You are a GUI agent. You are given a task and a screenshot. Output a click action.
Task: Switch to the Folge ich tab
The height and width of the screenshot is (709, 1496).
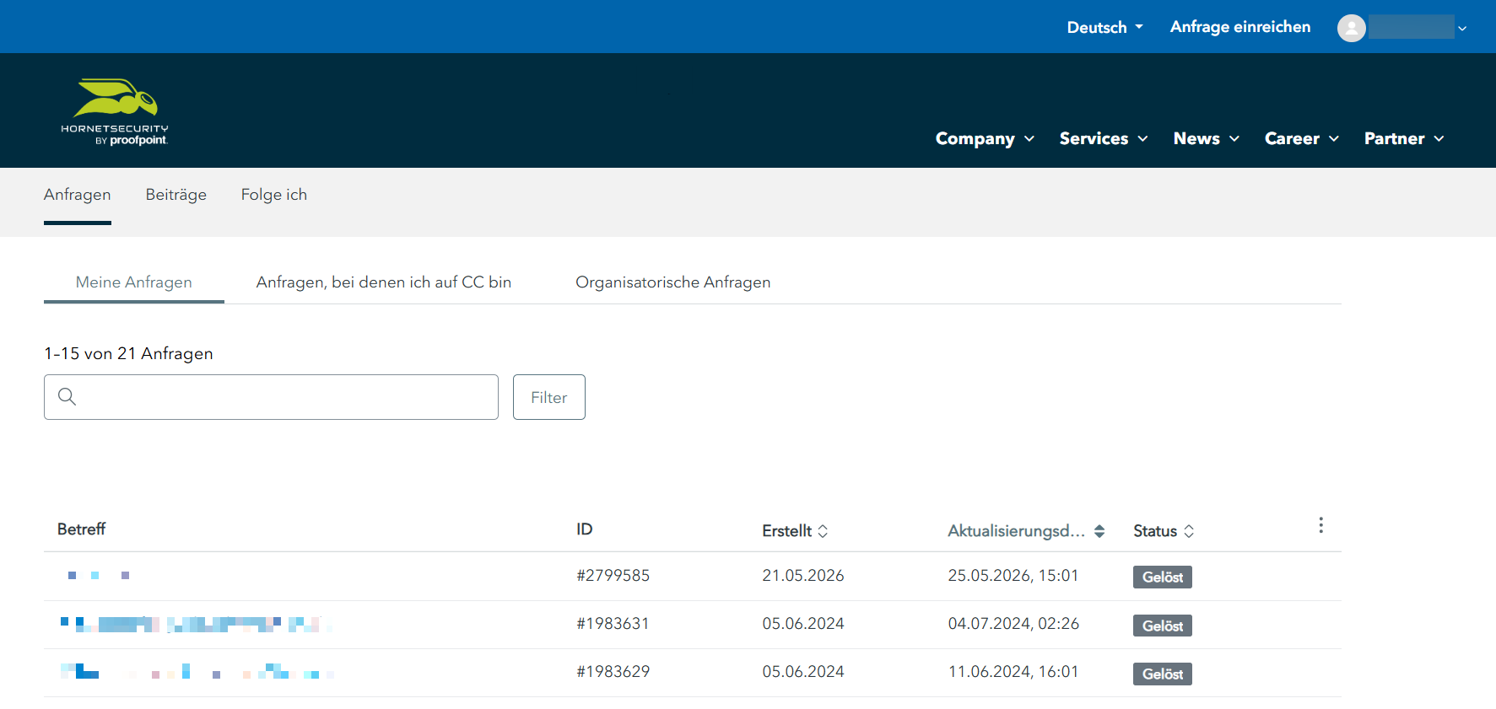coord(274,195)
